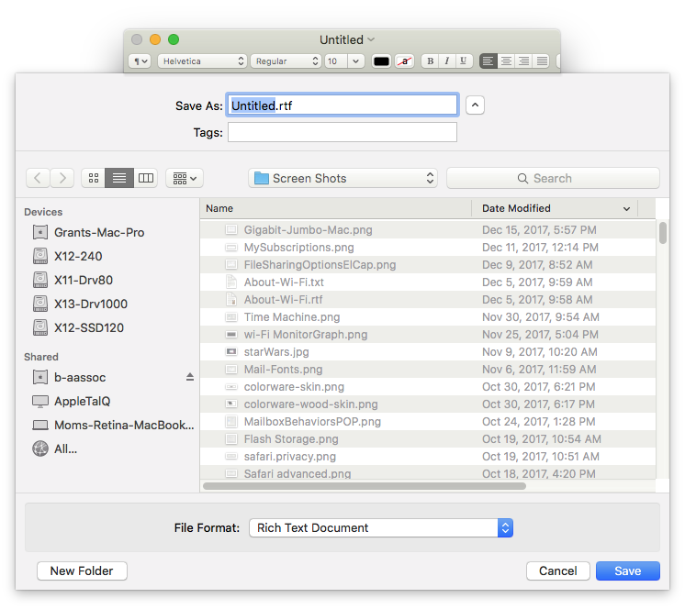Open the Regular typeface dropdown
The width and height of the screenshot is (685, 609).
click(286, 61)
